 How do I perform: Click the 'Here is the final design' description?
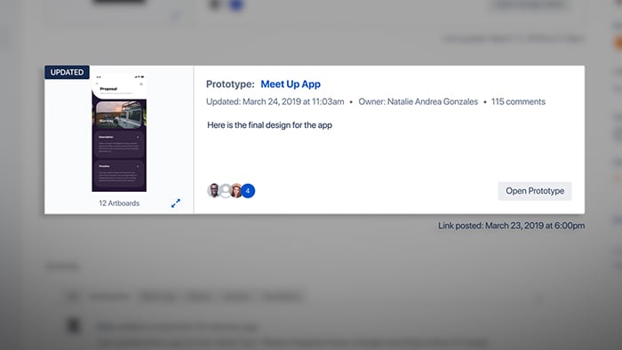pyautogui.click(x=270, y=125)
